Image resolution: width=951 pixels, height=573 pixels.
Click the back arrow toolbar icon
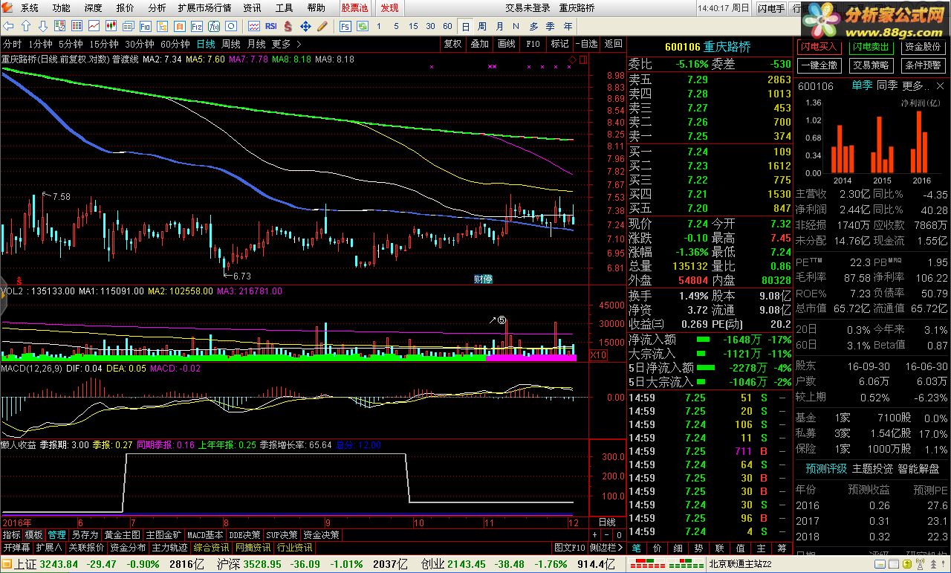click(8, 26)
